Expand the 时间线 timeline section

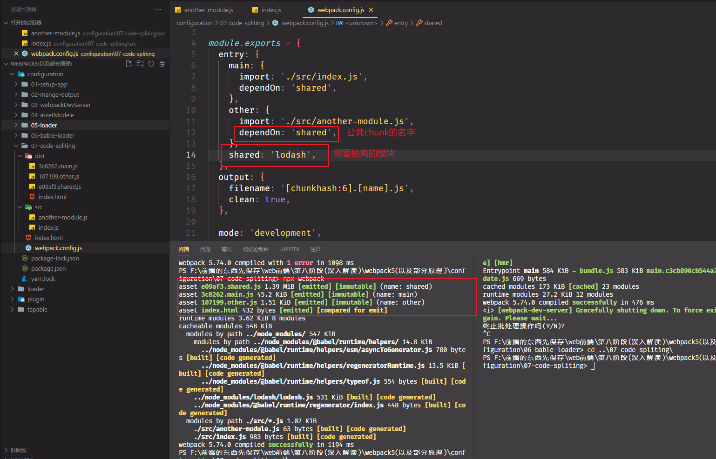(x=18, y=450)
